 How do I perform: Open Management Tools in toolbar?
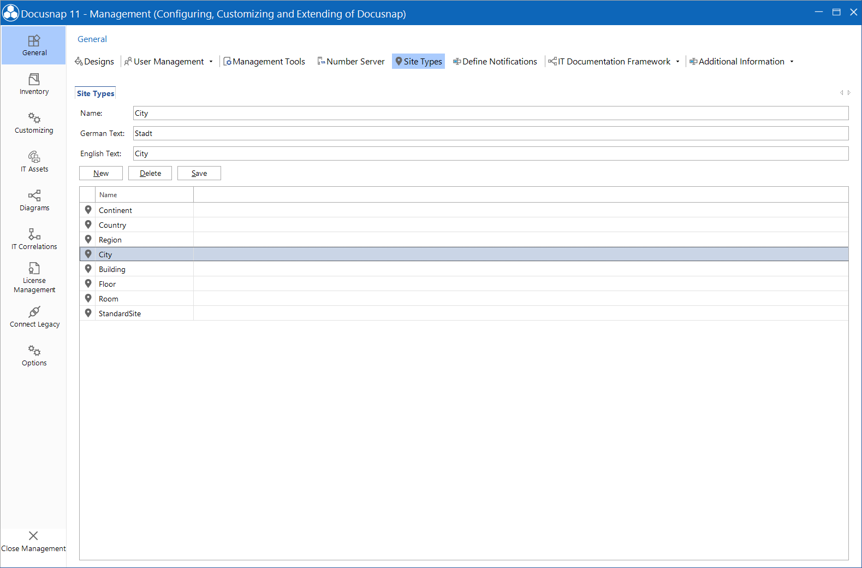pyautogui.click(x=264, y=61)
